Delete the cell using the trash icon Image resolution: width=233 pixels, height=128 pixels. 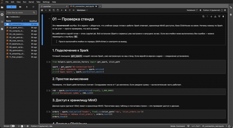click(223, 16)
